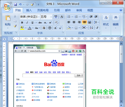Save the document from Quick Access toolbar
The image size is (125, 107).
coord(15,5)
